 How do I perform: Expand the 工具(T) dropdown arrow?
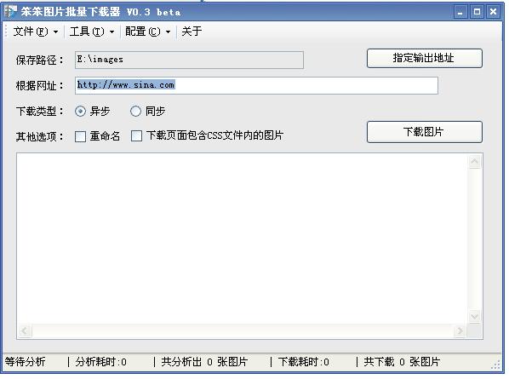click(112, 32)
